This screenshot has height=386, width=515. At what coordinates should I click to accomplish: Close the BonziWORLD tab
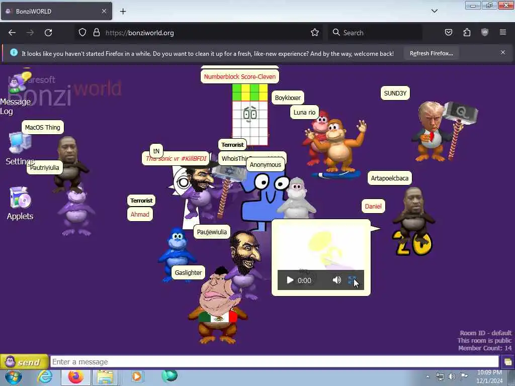(x=104, y=11)
